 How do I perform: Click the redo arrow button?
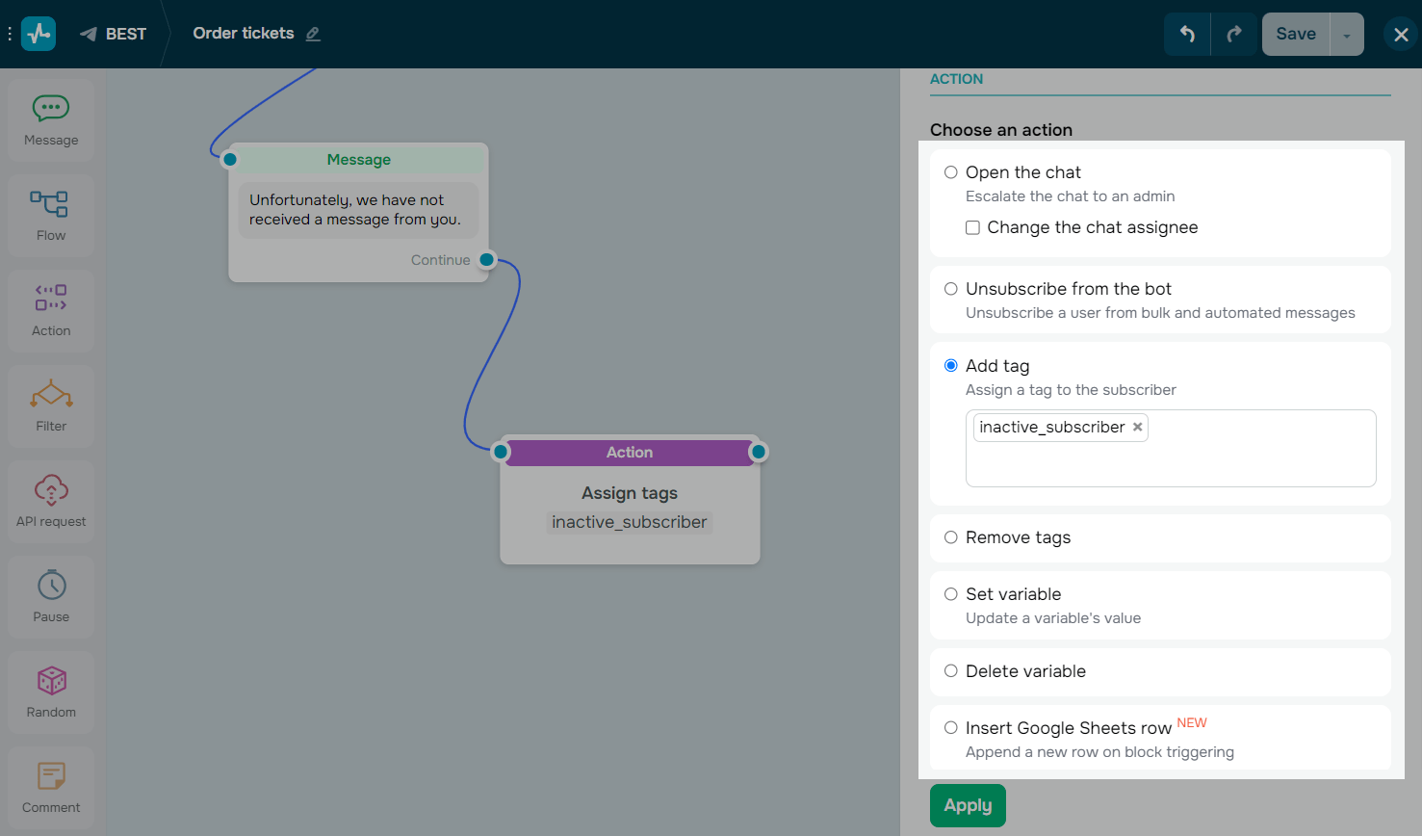click(1234, 34)
